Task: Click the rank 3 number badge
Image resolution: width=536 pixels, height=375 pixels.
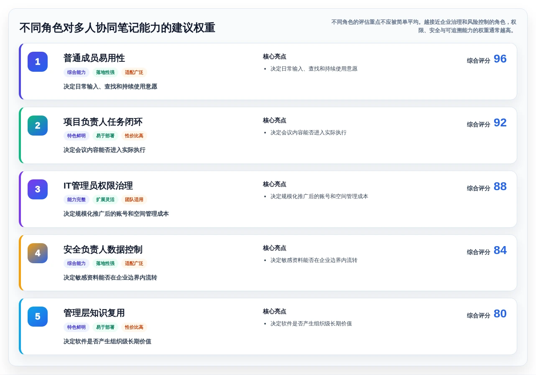Action: [x=38, y=189]
